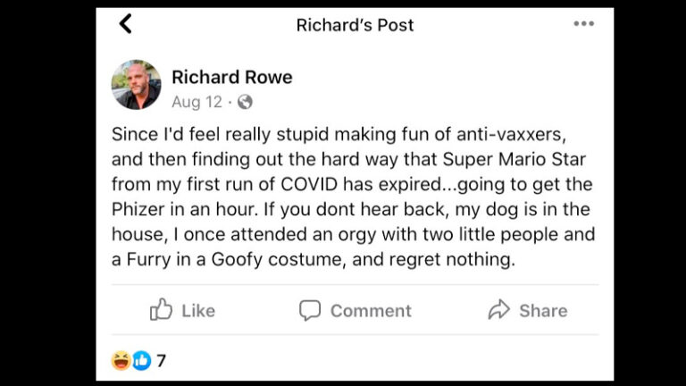Open the three-dot more options menu
Screen dimensions: 686x386
click(583, 23)
